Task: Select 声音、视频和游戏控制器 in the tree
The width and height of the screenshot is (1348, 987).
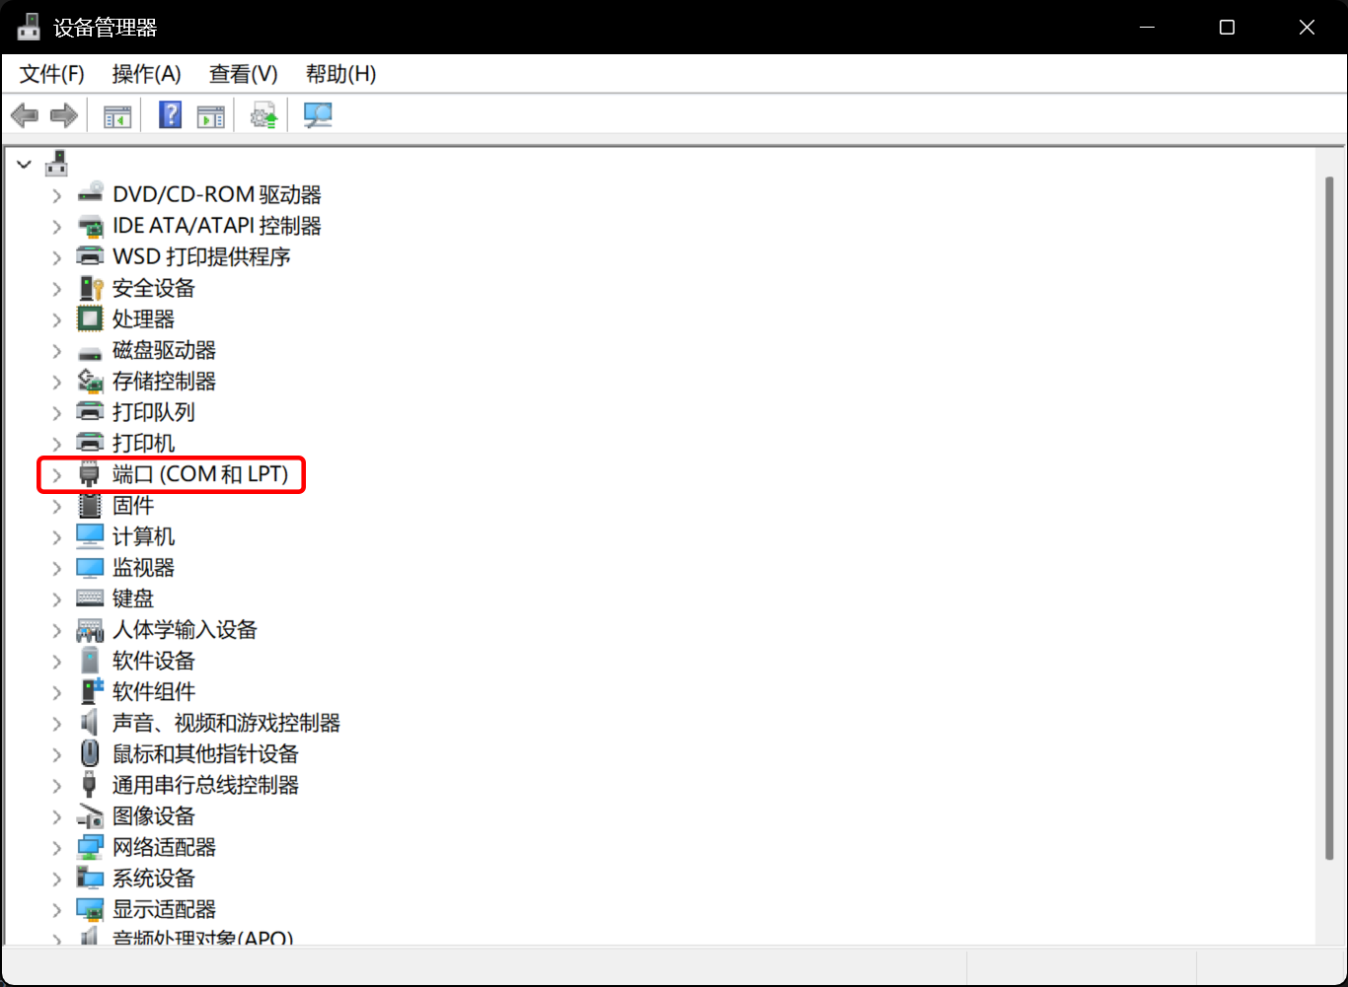Action: tap(226, 723)
